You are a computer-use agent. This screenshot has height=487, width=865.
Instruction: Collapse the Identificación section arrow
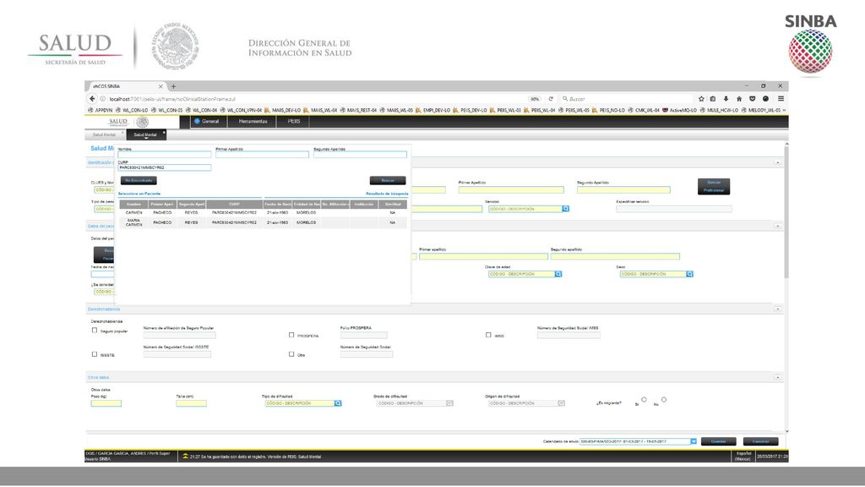pyautogui.click(x=778, y=162)
